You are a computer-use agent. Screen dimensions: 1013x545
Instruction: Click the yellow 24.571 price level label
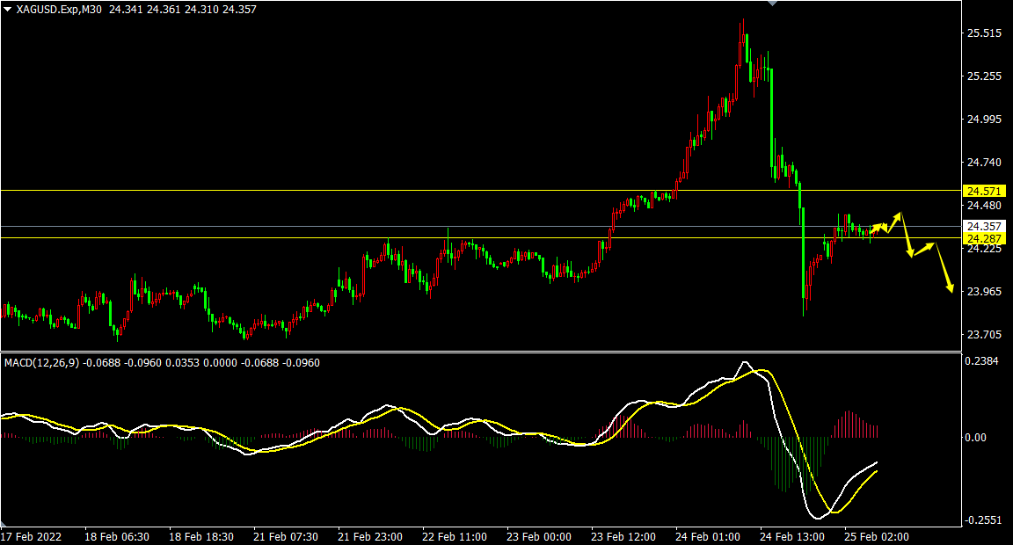click(984, 191)
